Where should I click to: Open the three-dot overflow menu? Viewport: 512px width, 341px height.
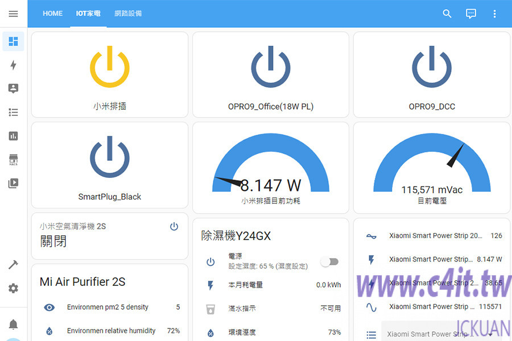point(495,14)
